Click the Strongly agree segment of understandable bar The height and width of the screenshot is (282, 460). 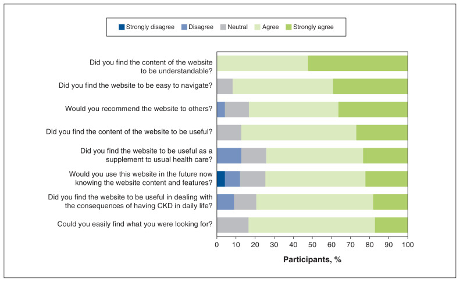pos(358,63)
